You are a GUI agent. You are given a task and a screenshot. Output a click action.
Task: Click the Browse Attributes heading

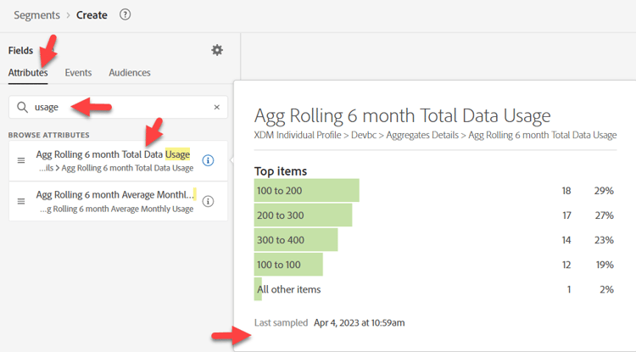(x=48, y=135)
